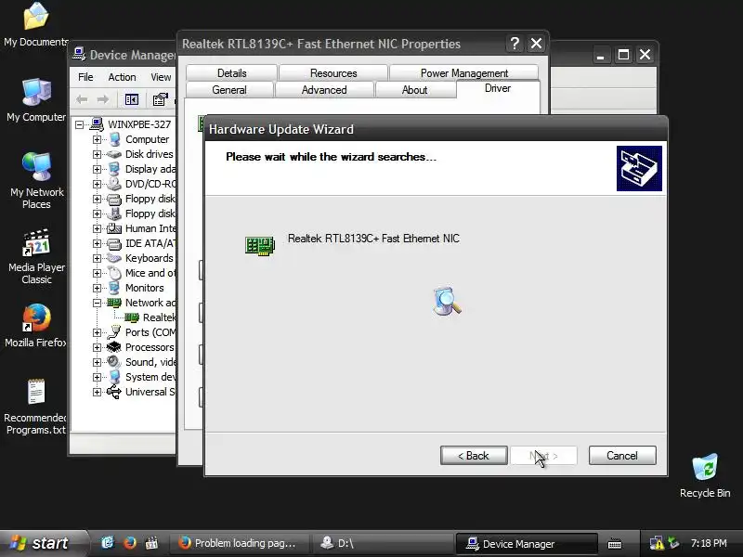
Task: Click the forward arrow in Device Manager toolbar
Action: tap(103, 99)
